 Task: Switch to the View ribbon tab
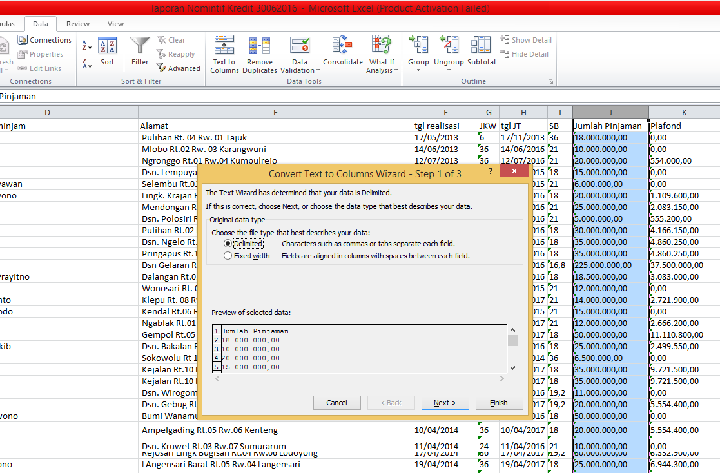[x=115, y=24]
